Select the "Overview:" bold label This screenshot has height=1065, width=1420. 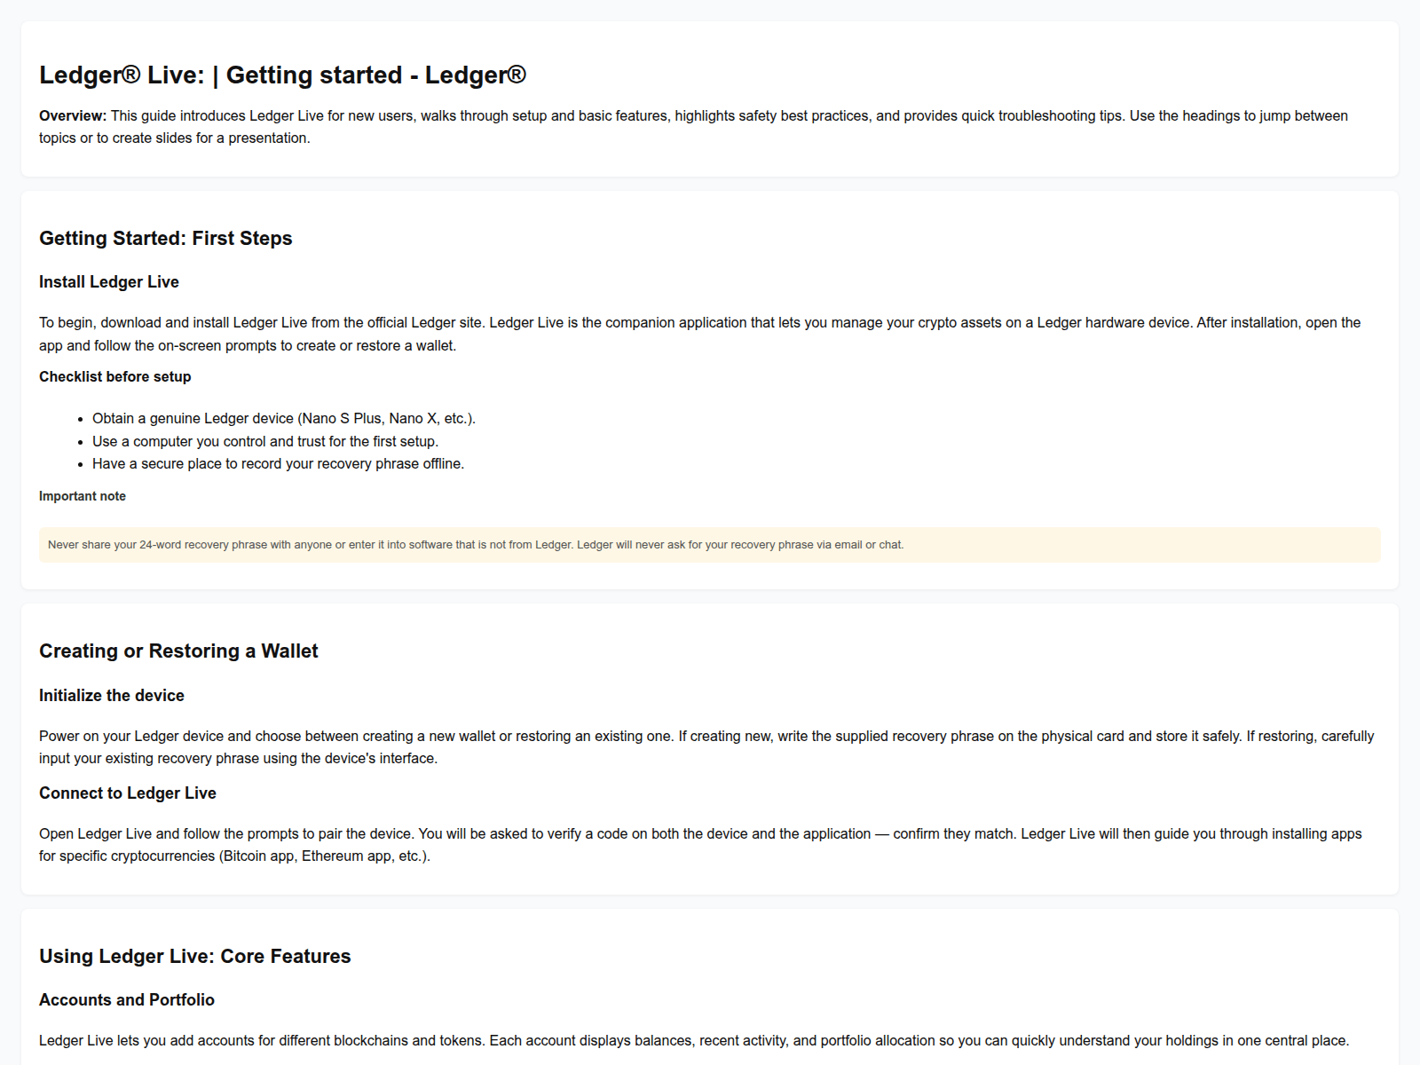[73, 115]
